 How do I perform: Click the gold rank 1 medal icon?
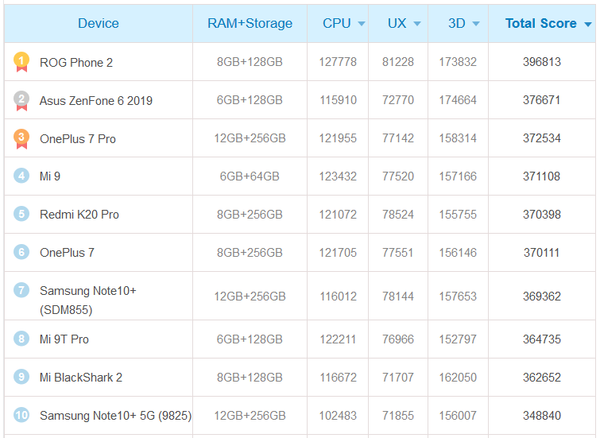(x=21, y=62)
